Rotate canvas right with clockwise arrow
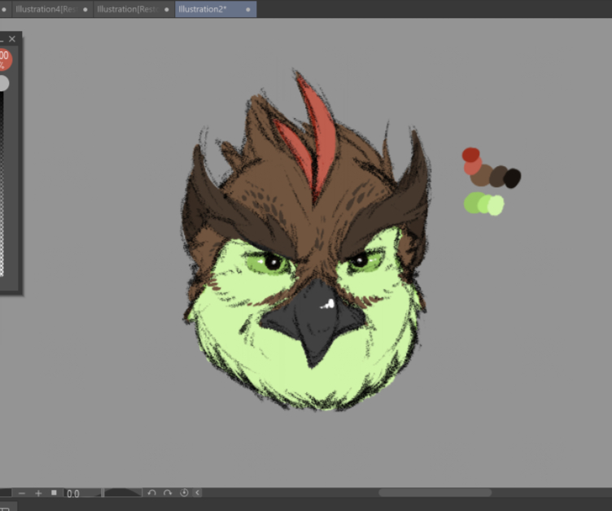Screen dimensions: 612x511 point(168,493)
